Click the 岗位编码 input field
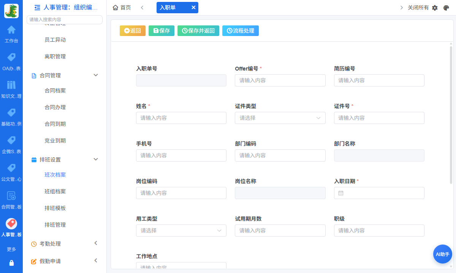The image size is (456, 273). point(181,193)
